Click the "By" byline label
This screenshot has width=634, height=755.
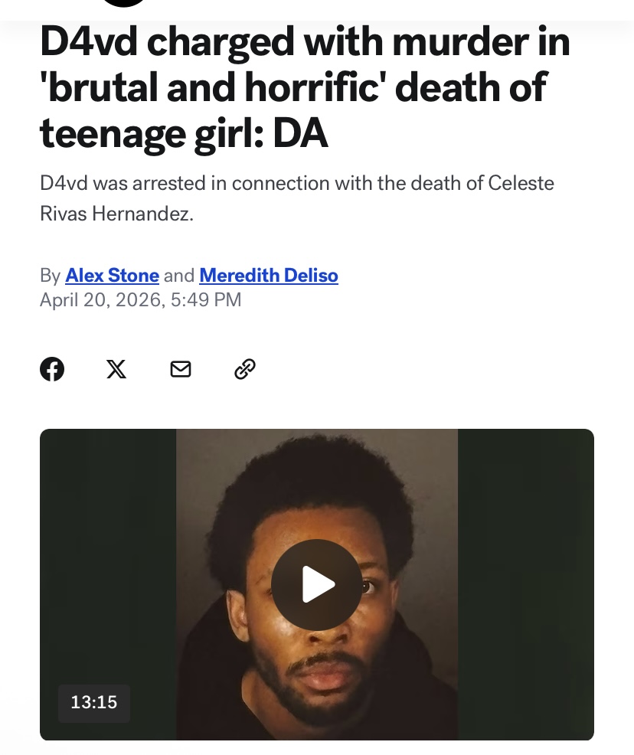click(x=50, y=276)
